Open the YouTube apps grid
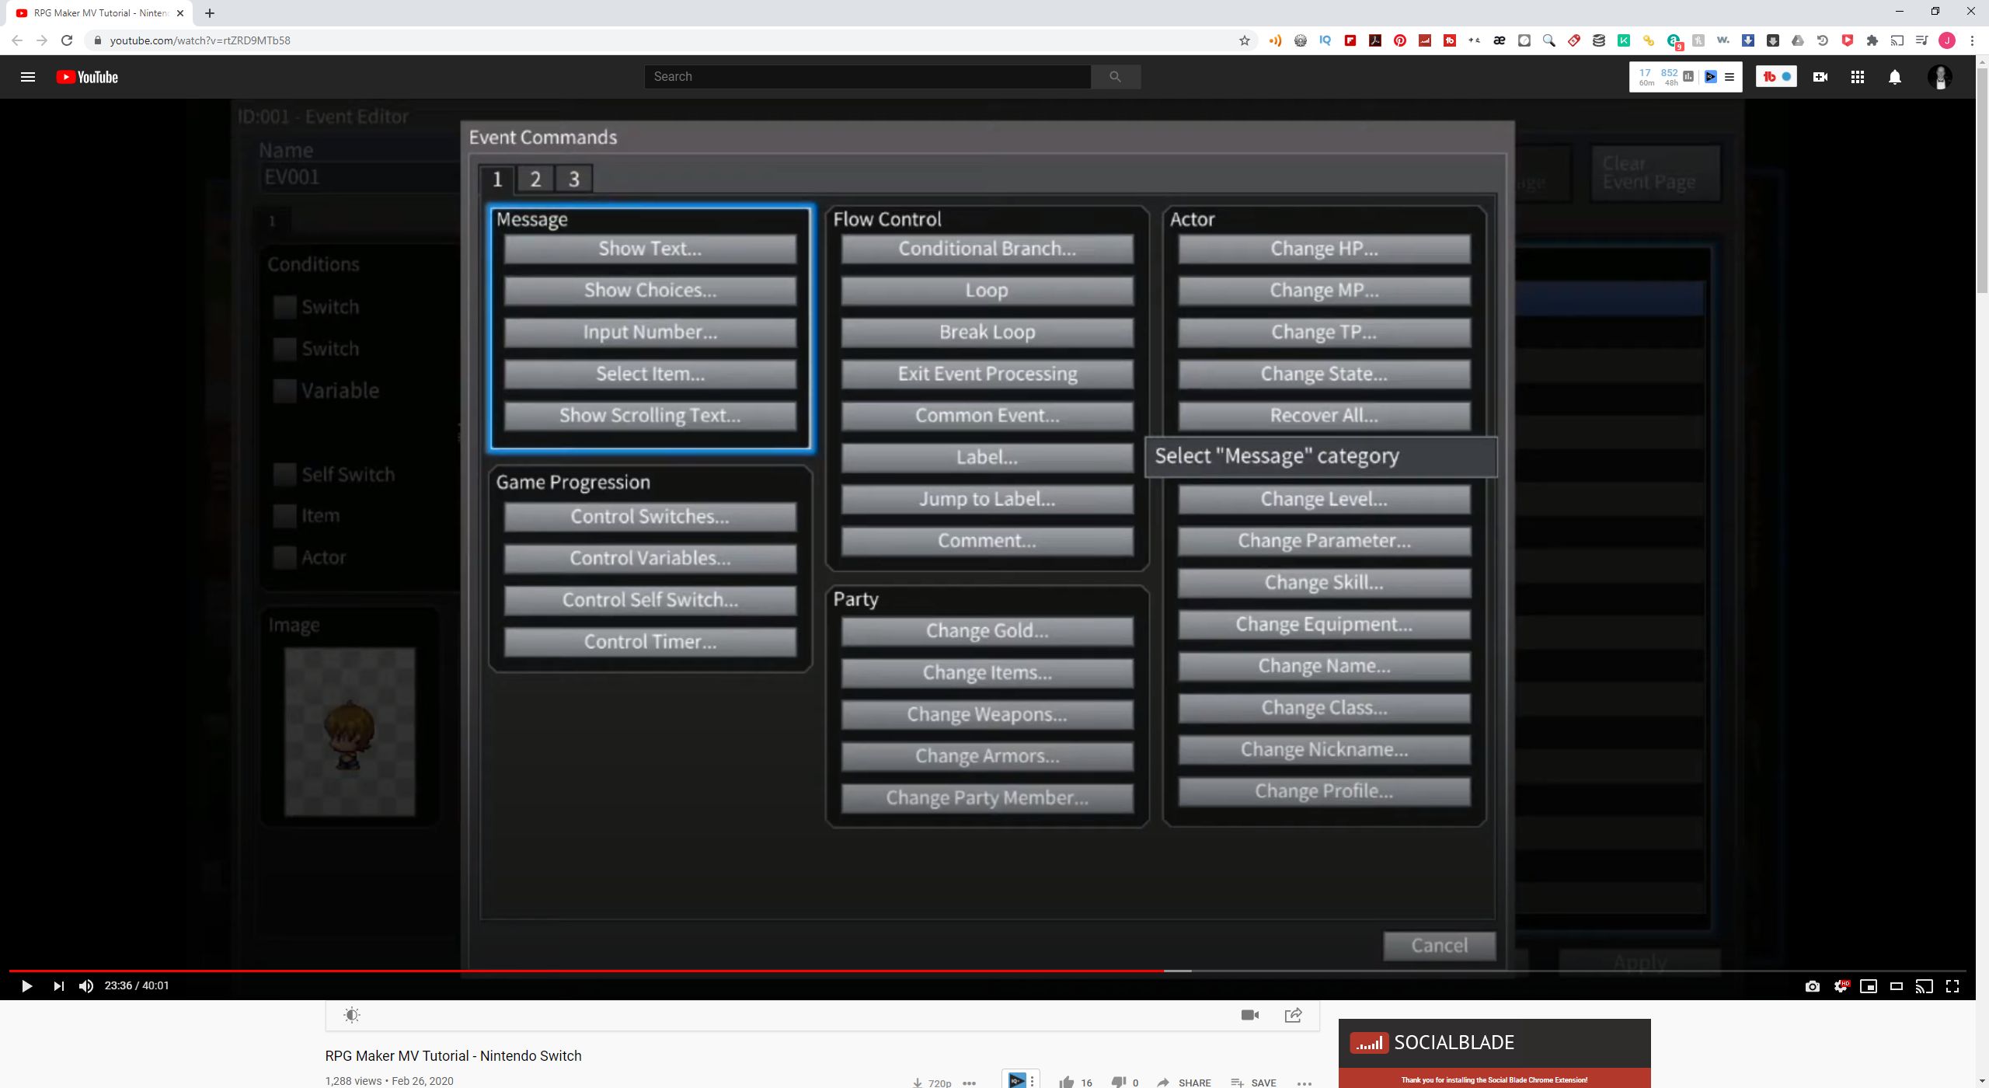Image resolution: width=1989 pixels, height=1088 pixels. pyautogui.click(x=1858, y=77)
